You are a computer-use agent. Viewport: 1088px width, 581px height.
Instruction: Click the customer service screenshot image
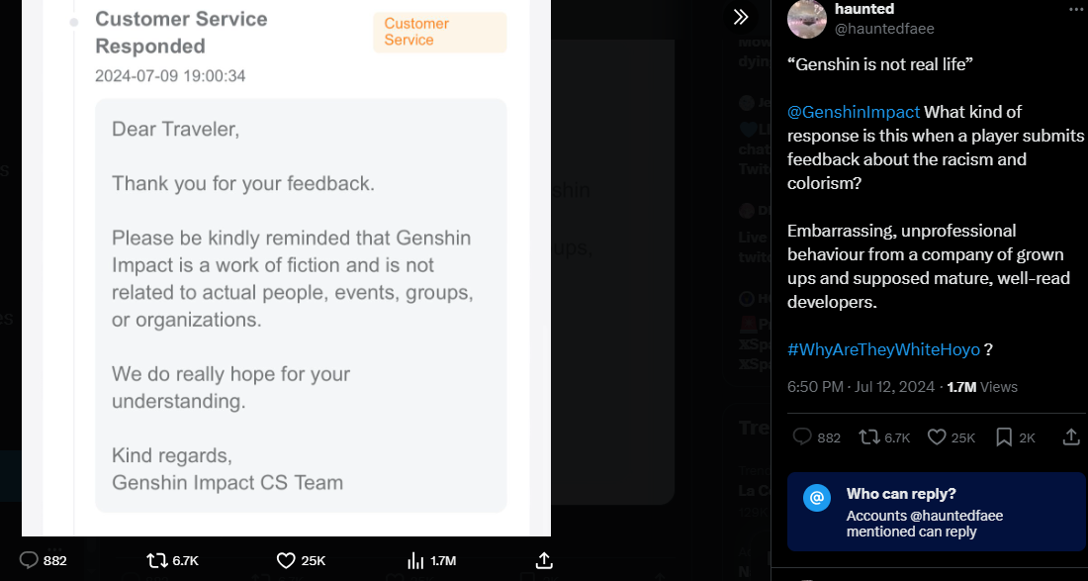[x=286, y=267]
